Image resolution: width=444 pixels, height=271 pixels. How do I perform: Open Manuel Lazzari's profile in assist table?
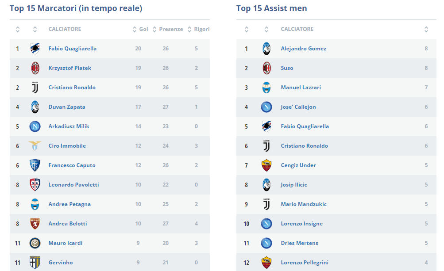click(301, 88)
